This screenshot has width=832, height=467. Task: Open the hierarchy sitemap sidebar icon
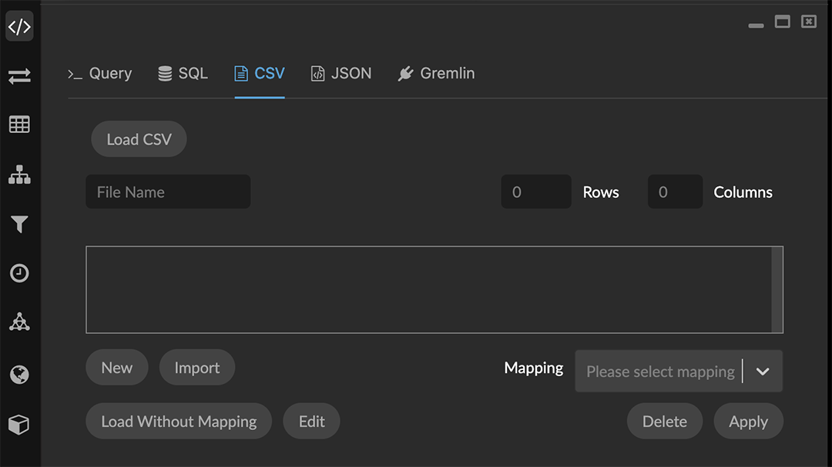coord(19,175)
